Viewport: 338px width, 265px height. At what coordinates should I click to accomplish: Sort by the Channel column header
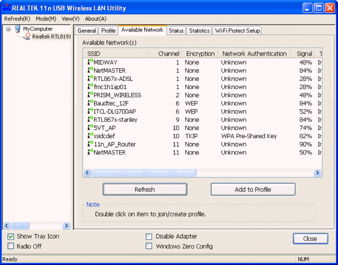coord(165,54)
